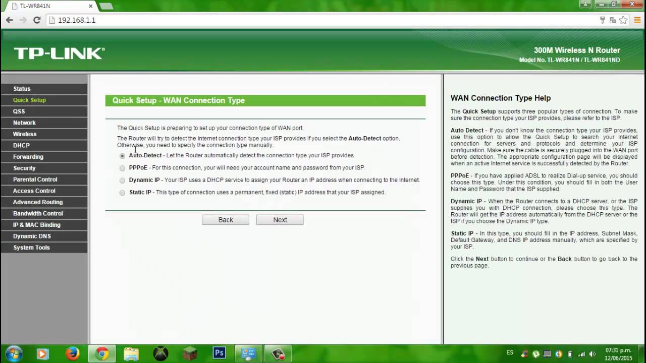The image size is (646, 363).
Task: Open Photoshop from the taskbar
Action: click(219, 353)
